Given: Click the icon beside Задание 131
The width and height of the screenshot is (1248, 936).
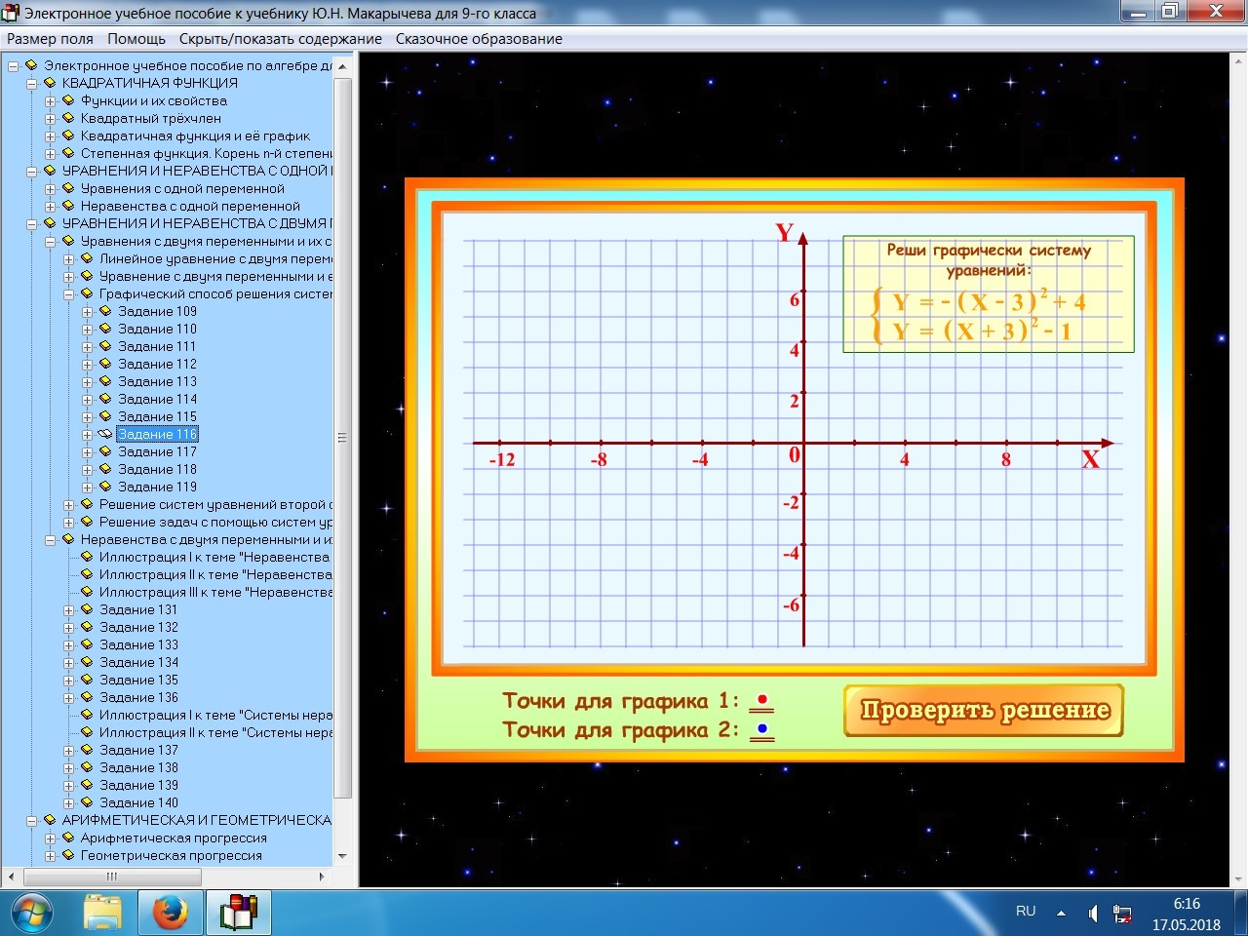Looking at the screenshot, I should pyautogui.click(x=87, y=610).
